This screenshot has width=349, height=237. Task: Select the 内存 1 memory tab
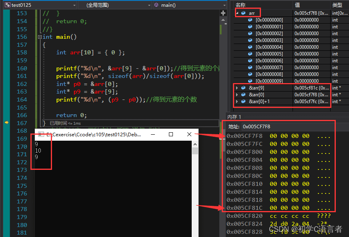click(235, 117)
